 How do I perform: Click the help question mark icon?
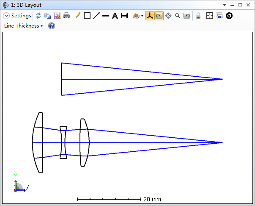pos(52,26)
